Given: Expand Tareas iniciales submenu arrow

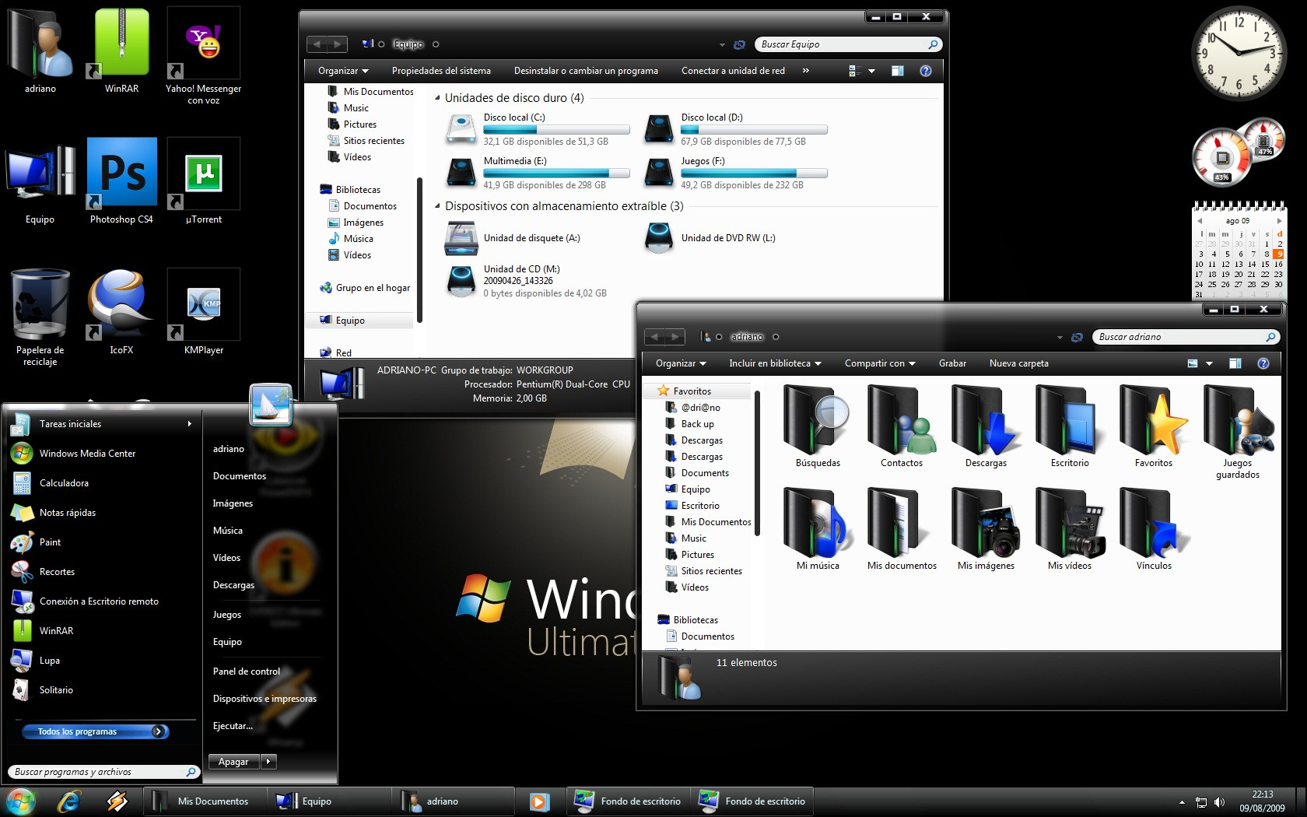Looking at the screenshot, I should click(x=189, y=424).
